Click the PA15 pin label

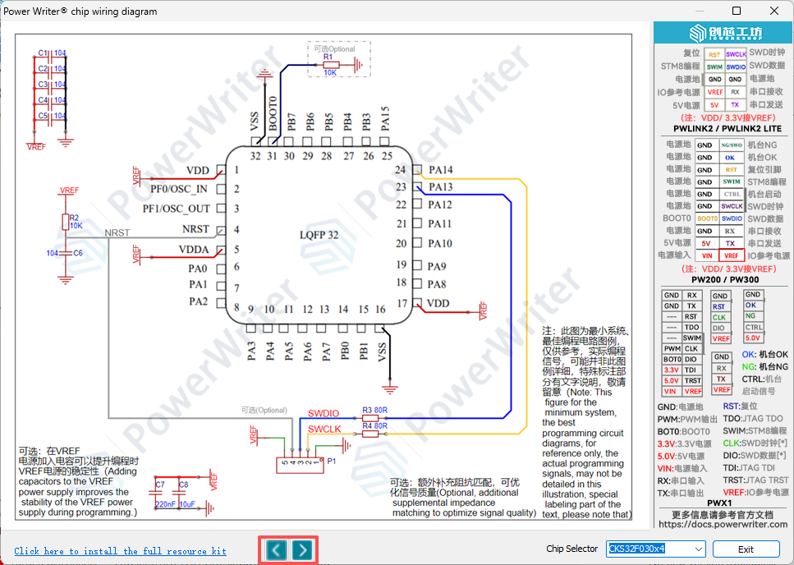point(385,118)
